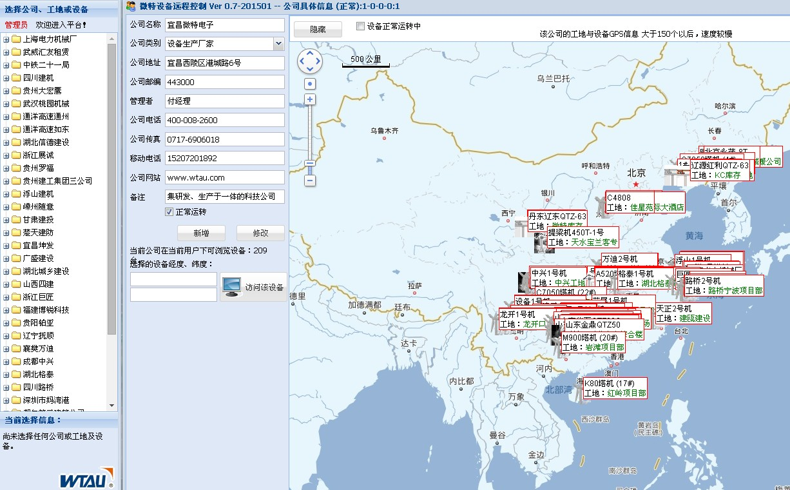790x490 pixels.
Task: Click the folder icon of 湖北格泰
Action: (x=16, y=375)
